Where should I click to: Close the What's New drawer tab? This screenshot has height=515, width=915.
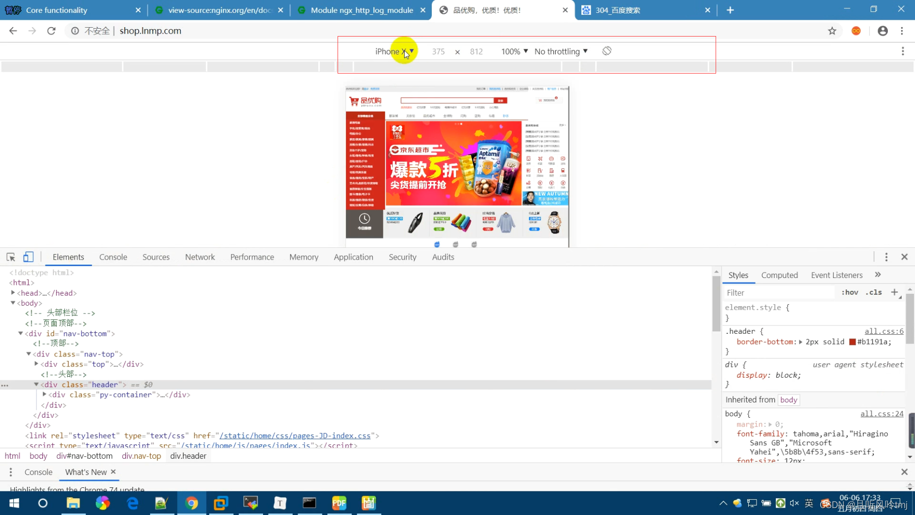113,472
